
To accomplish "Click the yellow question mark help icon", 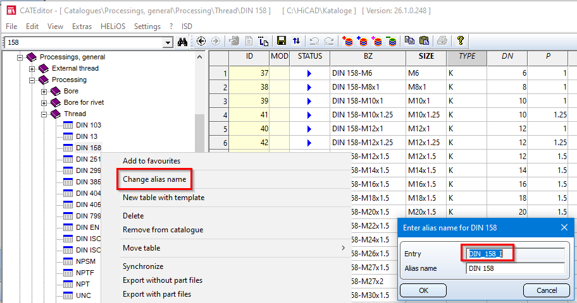I will (x=460, y=40).
